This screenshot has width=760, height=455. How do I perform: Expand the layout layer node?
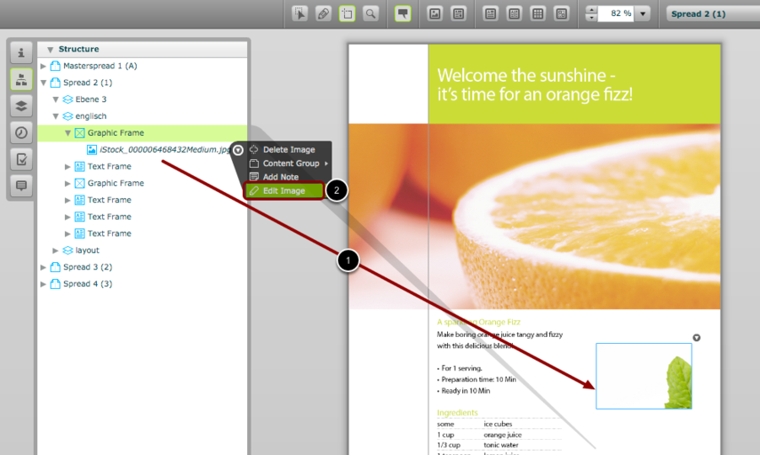(x=56, y=251)
